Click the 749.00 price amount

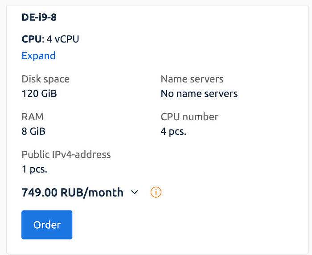pos(40,192)
